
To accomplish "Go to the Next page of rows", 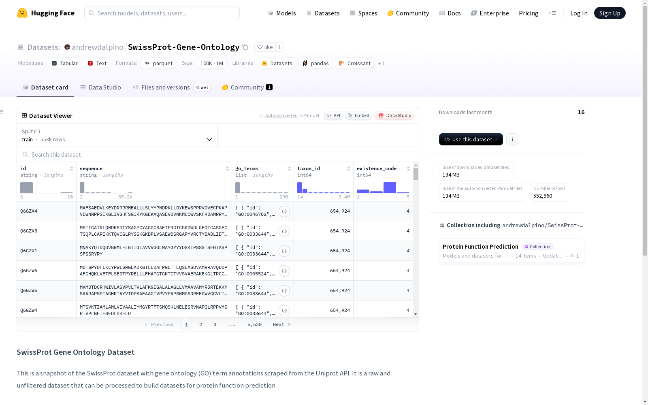I will click(x=282, y=324).
